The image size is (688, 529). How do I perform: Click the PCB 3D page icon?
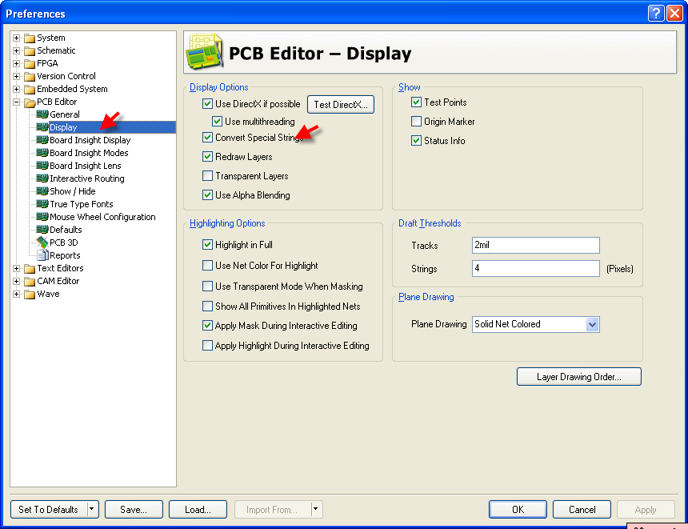[42, 242]
